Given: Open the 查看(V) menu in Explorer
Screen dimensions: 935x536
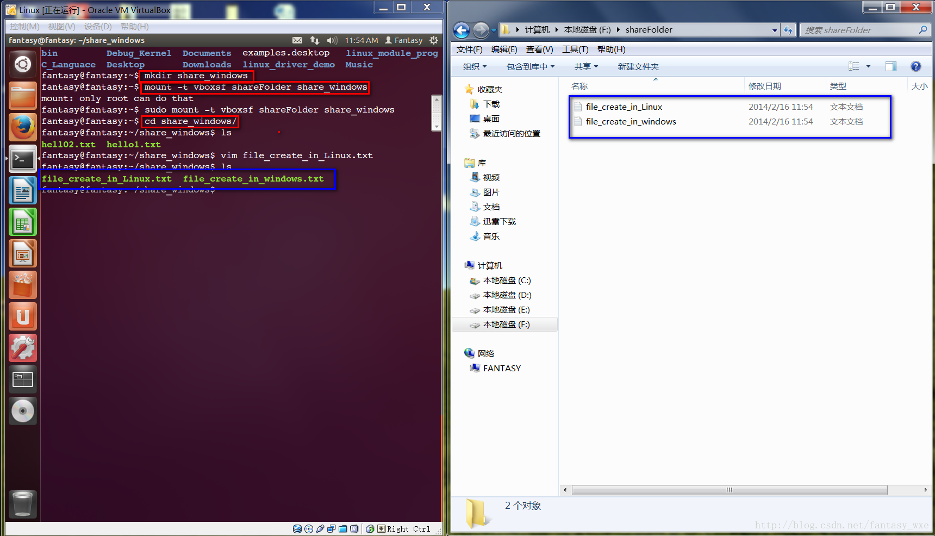Looking at the screenshot, I should [x=540, y=49].
